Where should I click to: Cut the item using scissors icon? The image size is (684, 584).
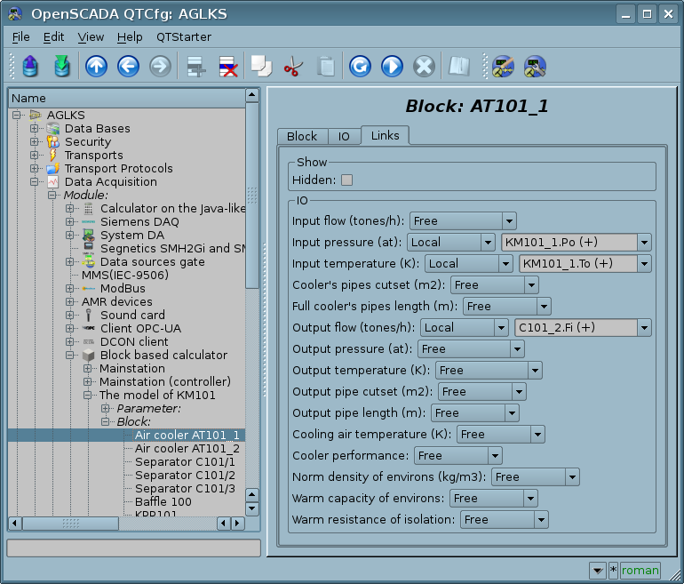pos(293,67)
